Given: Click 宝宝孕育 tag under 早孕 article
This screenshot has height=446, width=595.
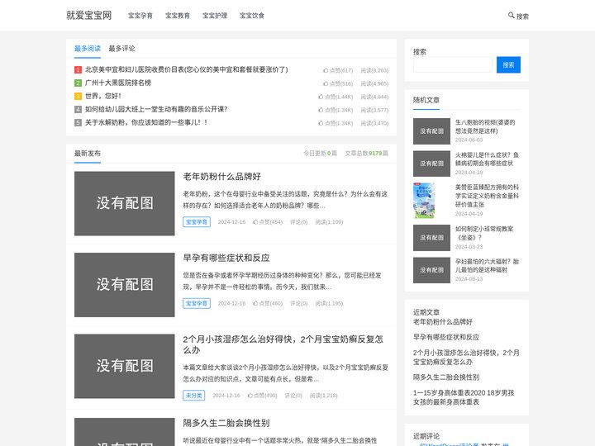Looking at the screenshot, I should 197,303.
